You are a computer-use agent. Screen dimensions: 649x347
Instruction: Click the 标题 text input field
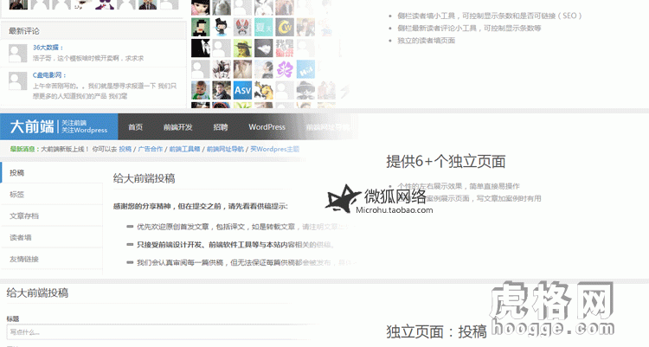point(147,332)
